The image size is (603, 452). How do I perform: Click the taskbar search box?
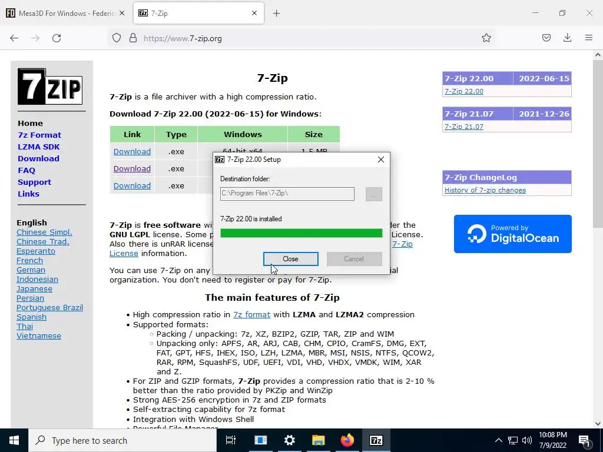coord(122,440)
